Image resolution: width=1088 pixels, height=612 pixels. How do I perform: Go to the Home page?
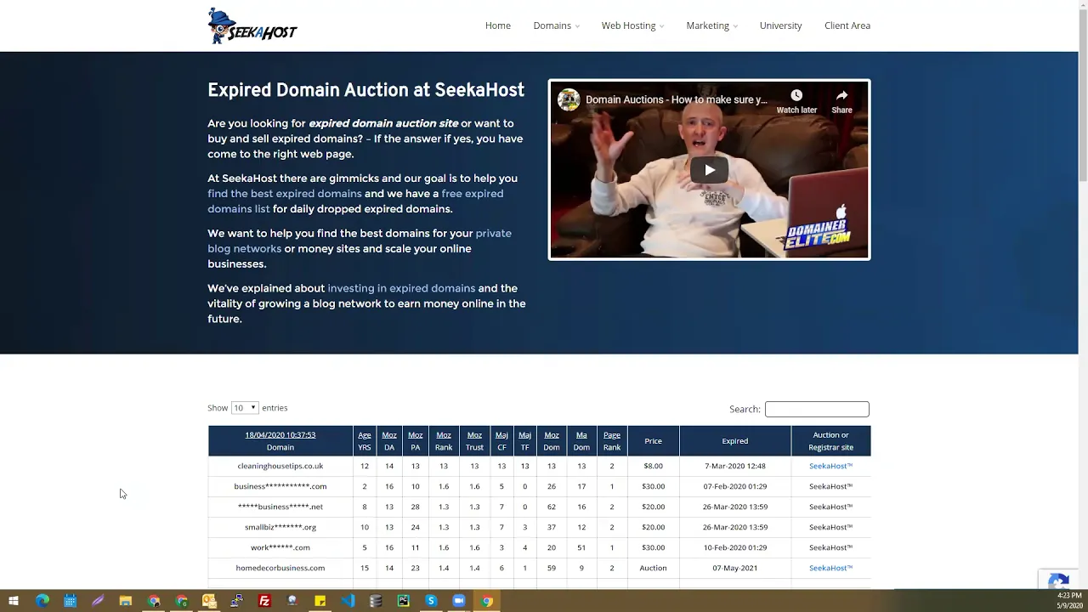click(x=498, y=25)
